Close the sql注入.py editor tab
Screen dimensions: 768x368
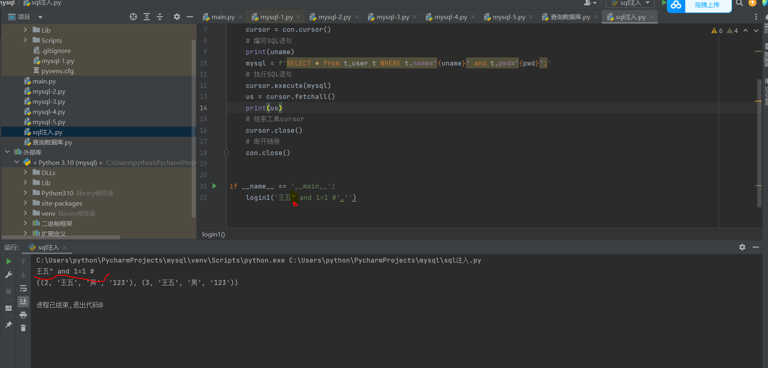(x=652, y=17)
